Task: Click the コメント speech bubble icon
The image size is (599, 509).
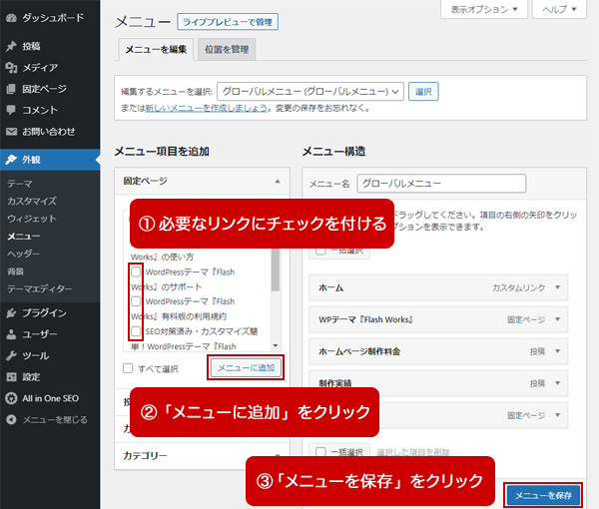Action: point(11,110)
